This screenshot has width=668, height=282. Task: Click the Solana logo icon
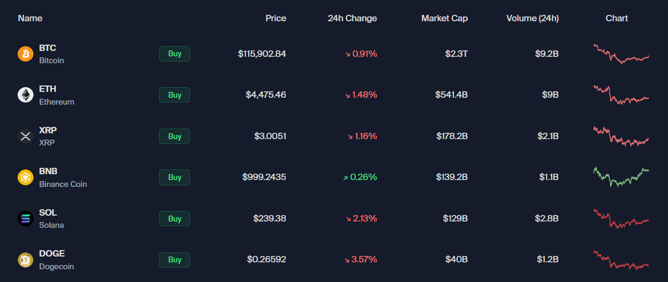pos(26,218)
